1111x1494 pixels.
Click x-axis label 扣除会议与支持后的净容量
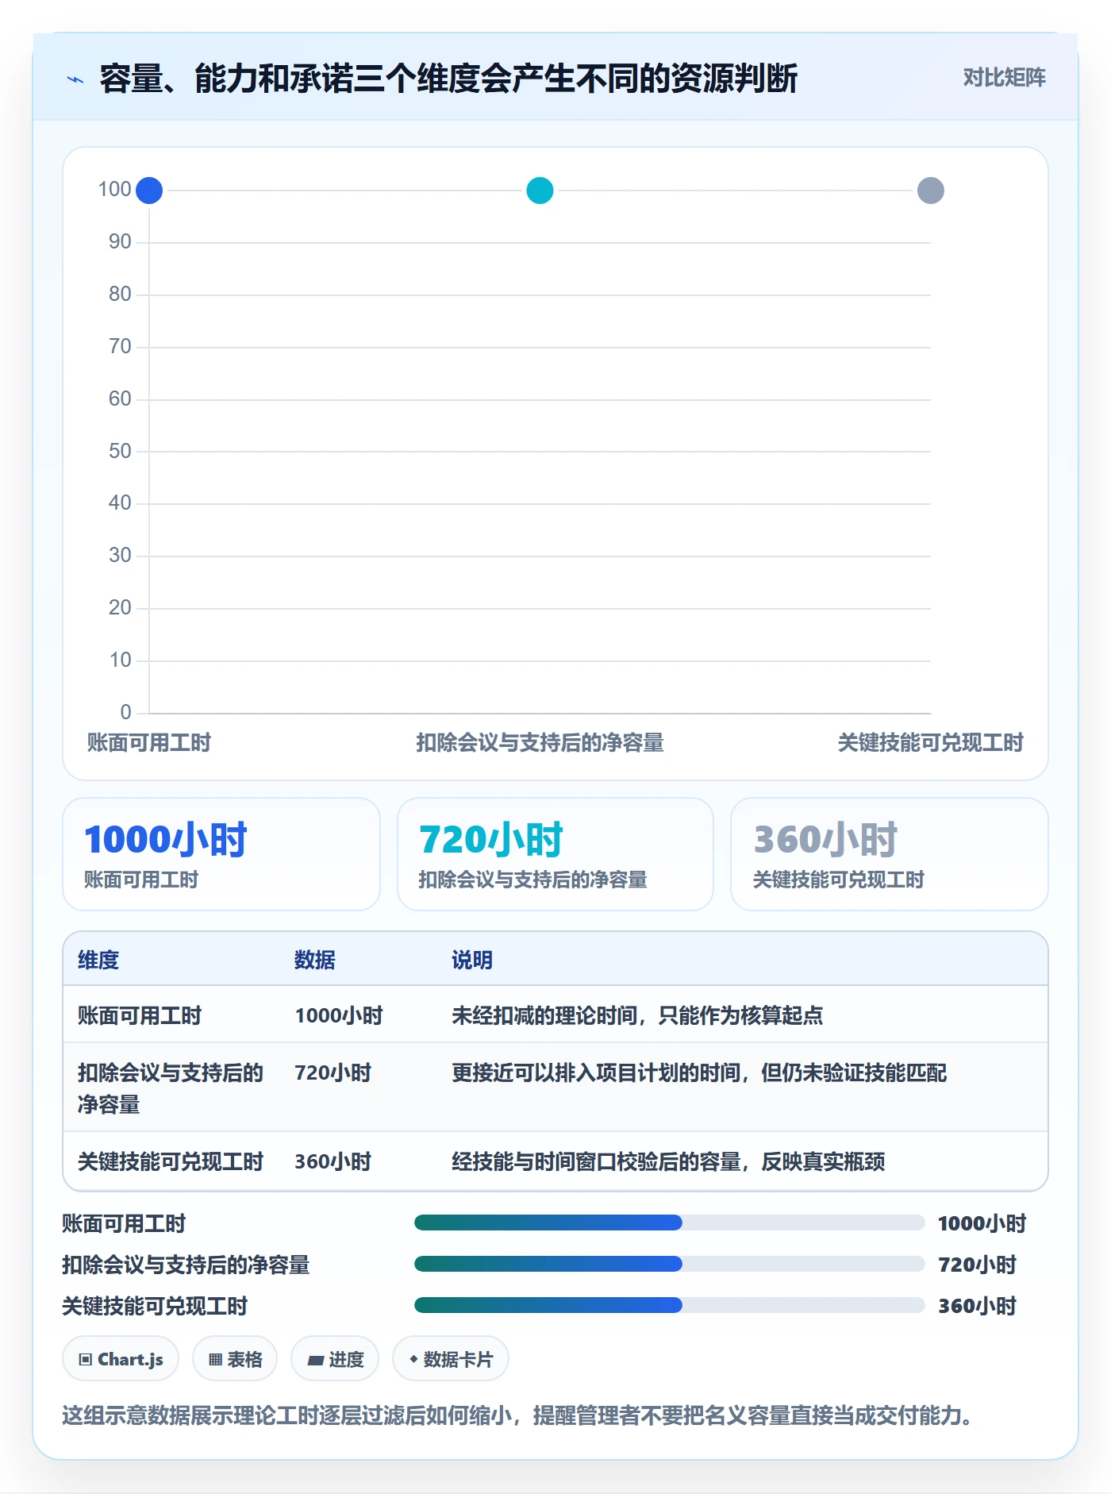pyautogui.click(x=540, y=742)
